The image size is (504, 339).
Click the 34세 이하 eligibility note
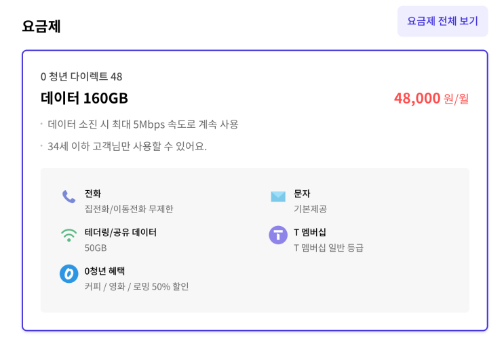tap(127, 146)
